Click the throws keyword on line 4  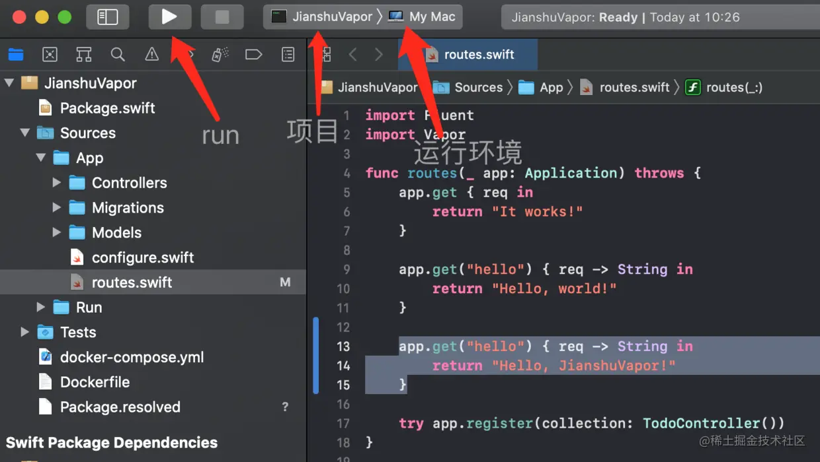[x=659, y=173]
